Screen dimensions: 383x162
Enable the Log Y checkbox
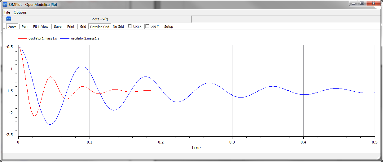pos(147,26)
